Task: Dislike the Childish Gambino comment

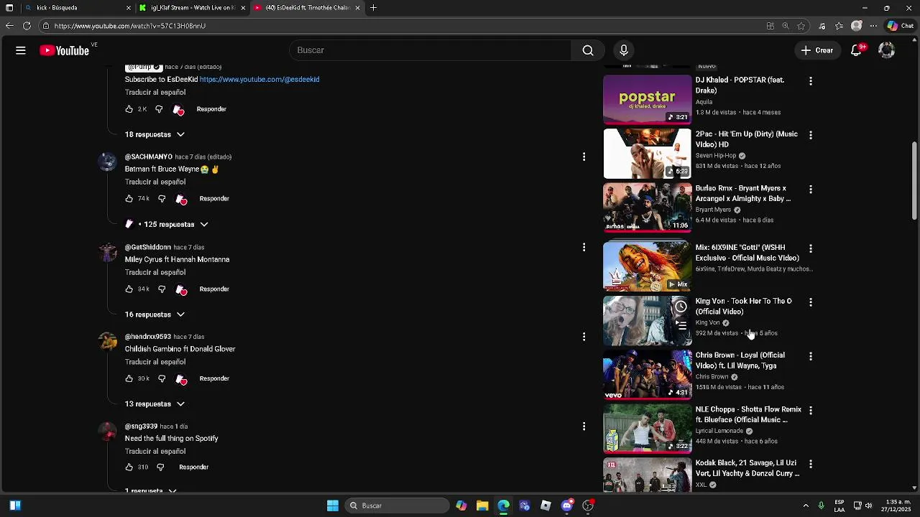Action: point(162,378)
